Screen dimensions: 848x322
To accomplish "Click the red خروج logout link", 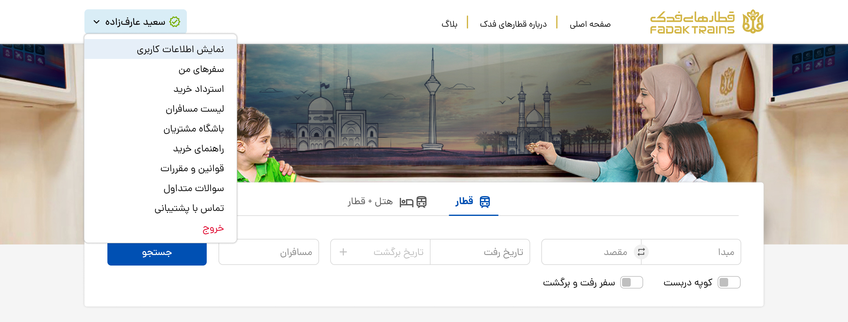I will click(x=213, y=228).
